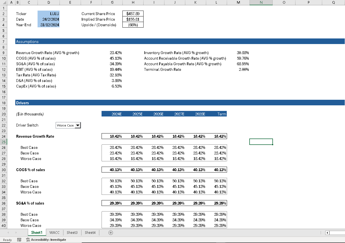Select the active Sheet1 tab
The image size is (345, 243).
click(x=37, y=232)
